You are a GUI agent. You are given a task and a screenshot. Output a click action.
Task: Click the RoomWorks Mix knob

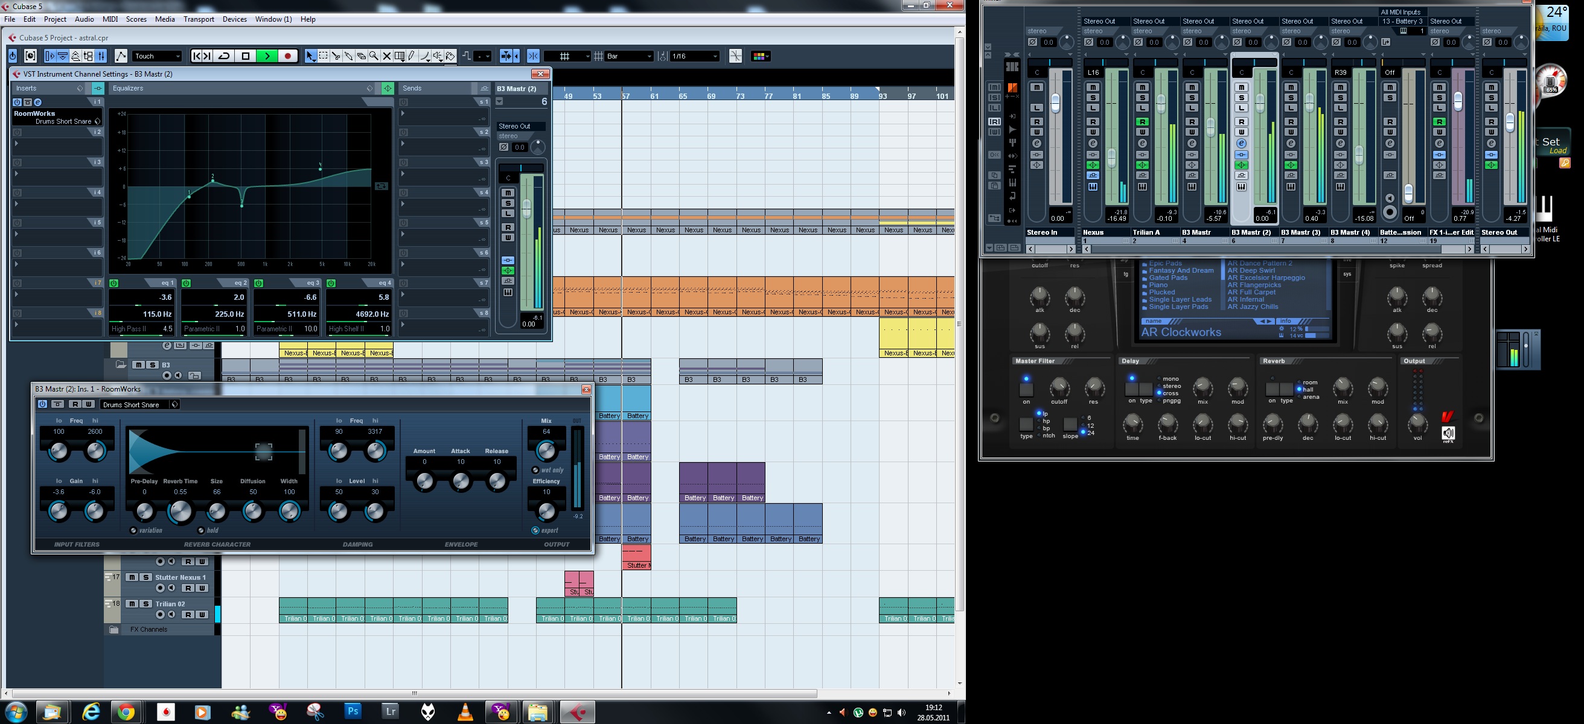(x=546, y=450)
